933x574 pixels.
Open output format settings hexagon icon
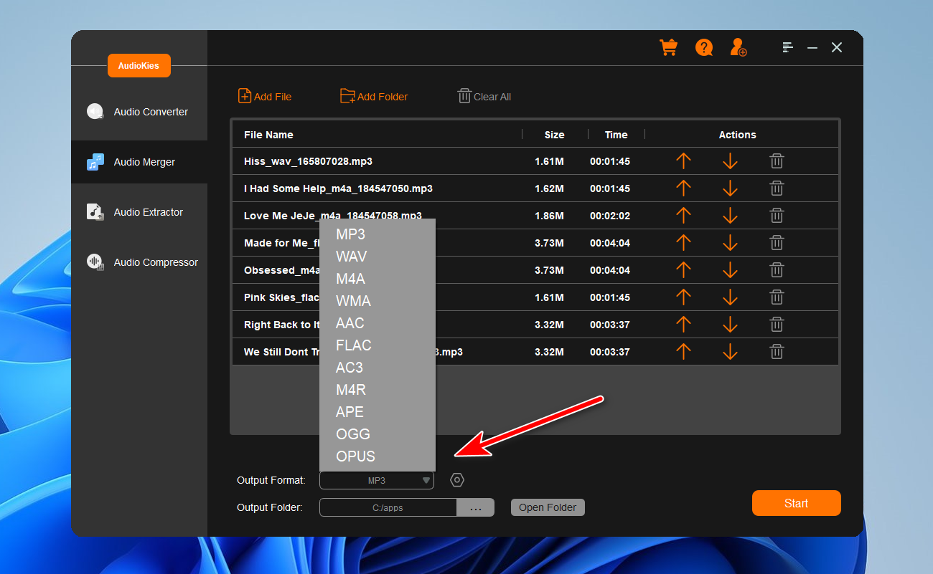(x=457, y=480)
